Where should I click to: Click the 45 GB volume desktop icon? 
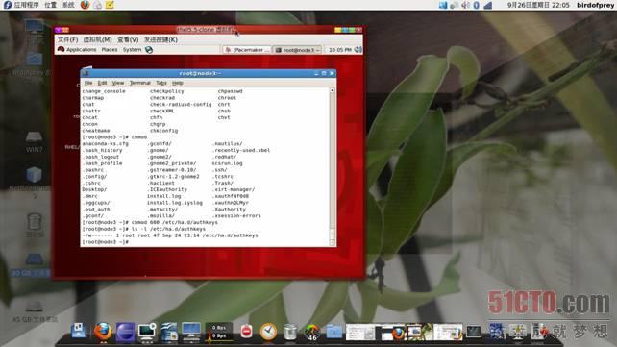point(35,306)
